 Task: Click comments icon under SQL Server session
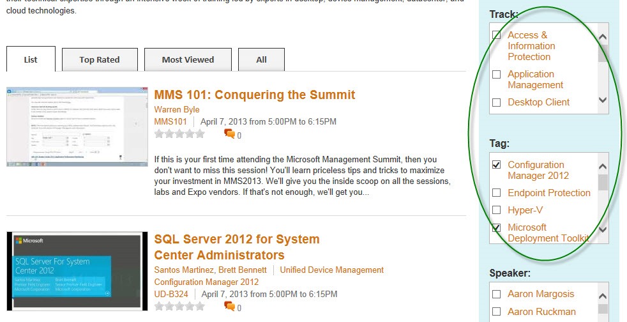(x=229, y=307)
